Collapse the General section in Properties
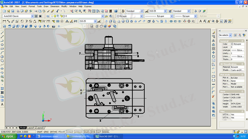The image size is (248, 139). [242, 41]
